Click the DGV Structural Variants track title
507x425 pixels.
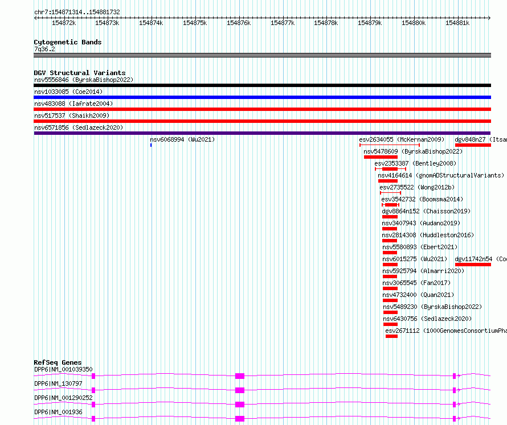click(80, 73)
